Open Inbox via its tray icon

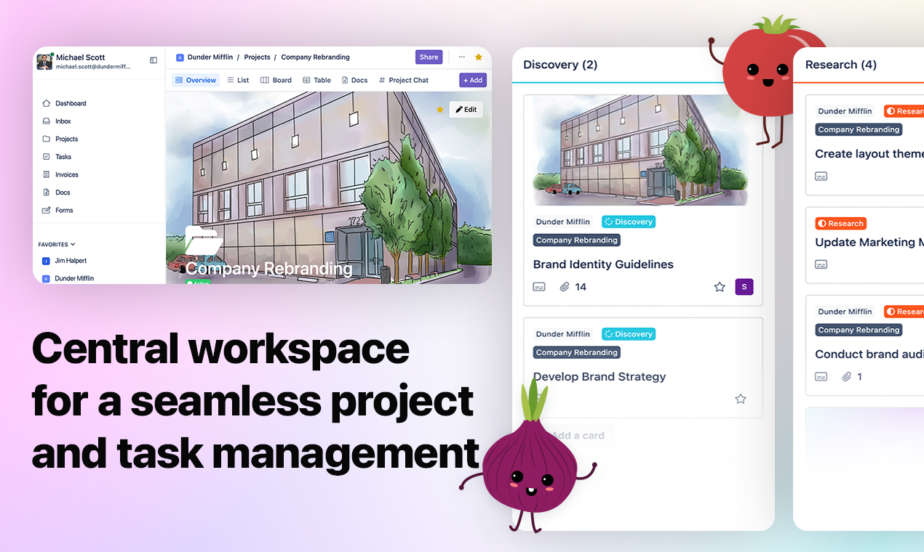(47, 121)
